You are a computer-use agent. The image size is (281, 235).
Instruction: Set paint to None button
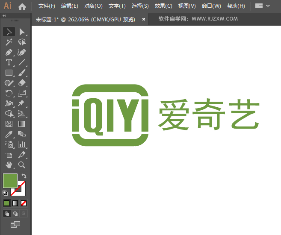24,203
